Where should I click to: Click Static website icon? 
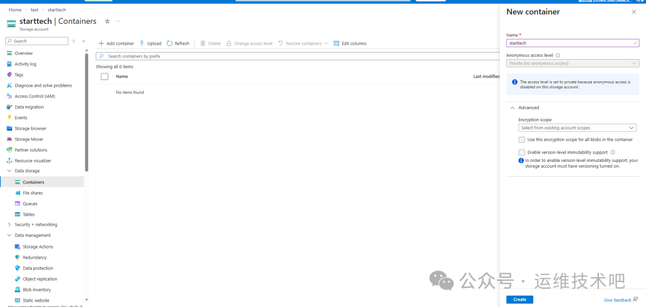click(18, 300)
